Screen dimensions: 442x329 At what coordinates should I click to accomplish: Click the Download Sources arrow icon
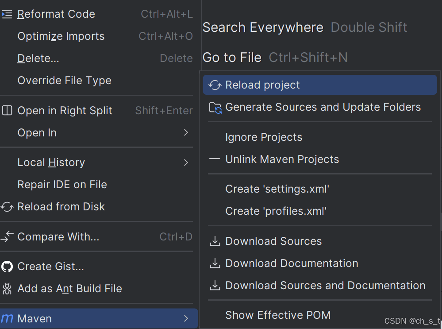pos(215,241)
